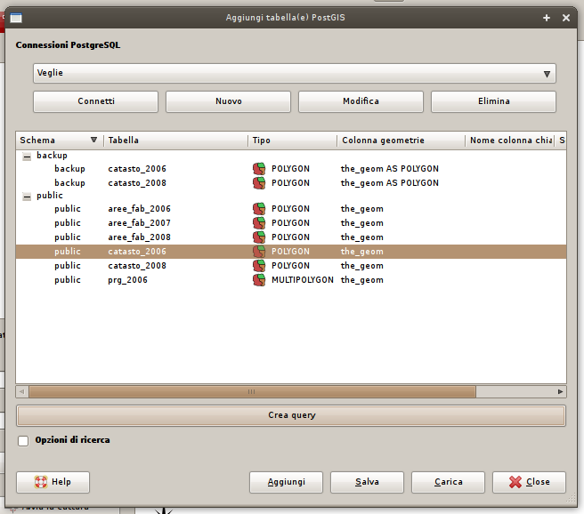584x514 pixels.
Task: Click the Salva button
Action: [368, 482]
